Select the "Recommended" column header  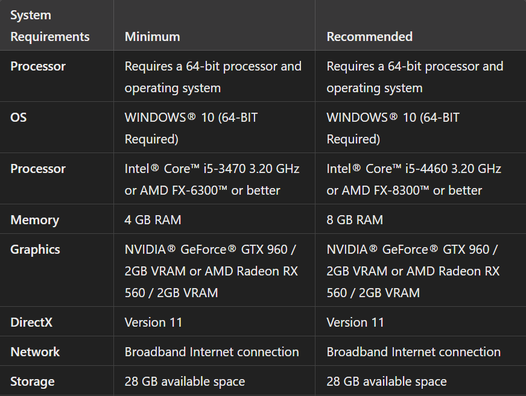369,37
